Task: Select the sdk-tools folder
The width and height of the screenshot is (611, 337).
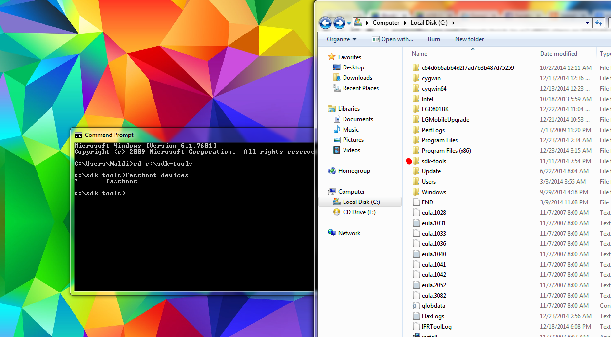Action: (434, 161)
